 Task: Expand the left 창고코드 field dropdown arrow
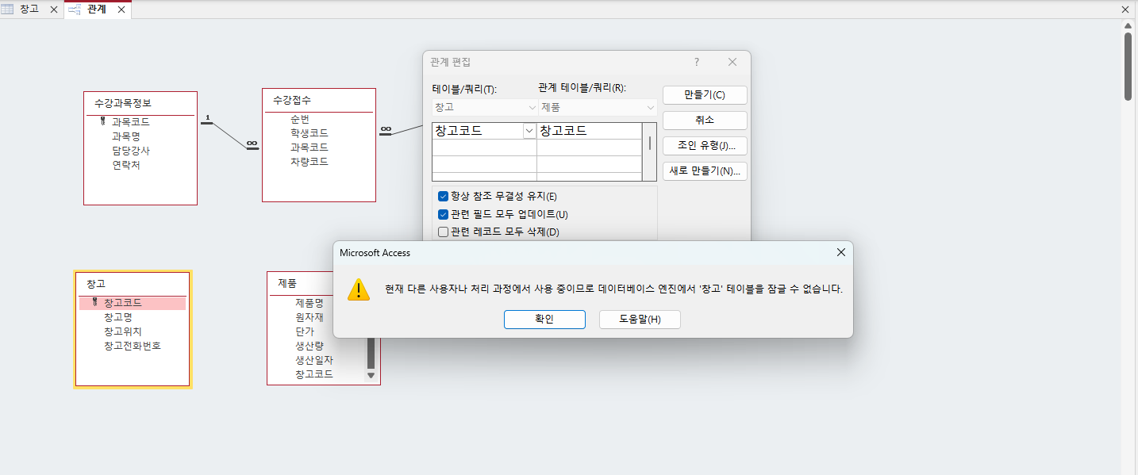pyautogui.click(x=529, y=131)
